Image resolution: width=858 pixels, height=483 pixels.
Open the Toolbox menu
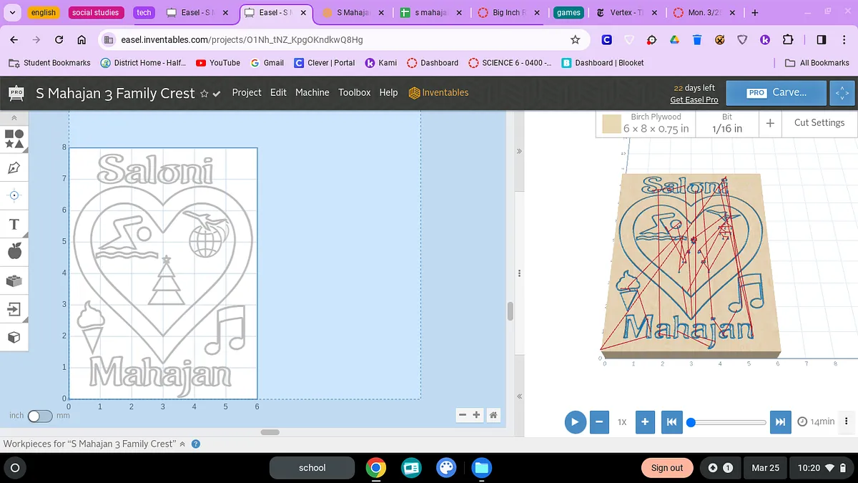[x=355, y=92]
